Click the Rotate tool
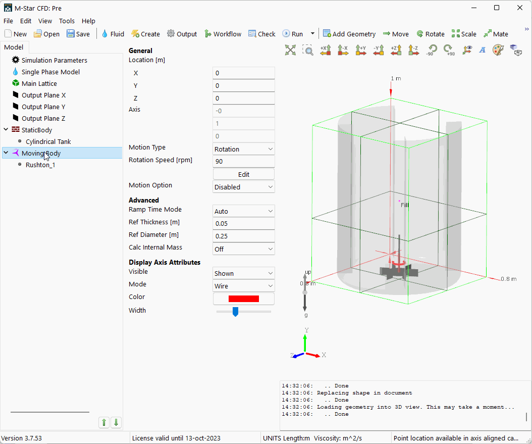The image size is (532, 444). click(430, 34)
